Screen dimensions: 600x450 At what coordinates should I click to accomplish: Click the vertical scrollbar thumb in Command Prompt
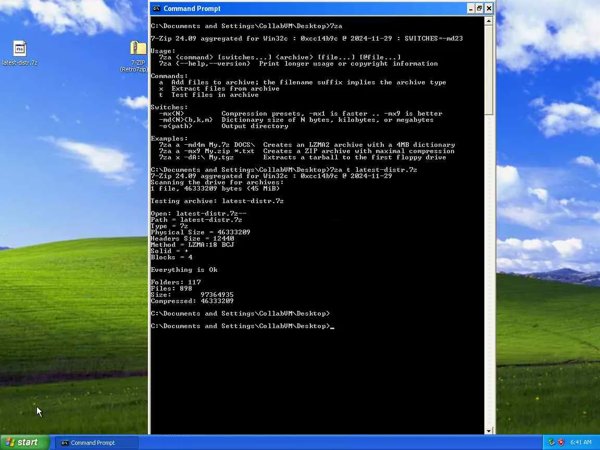pos(489,70)
